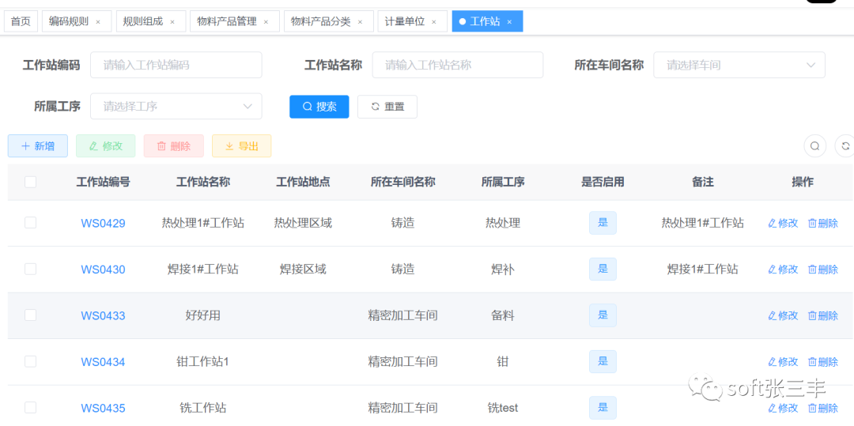Open the 所在车间名称 workshop dropdown
The width and height of the screenshot is (854, 426).
[739, 65]
